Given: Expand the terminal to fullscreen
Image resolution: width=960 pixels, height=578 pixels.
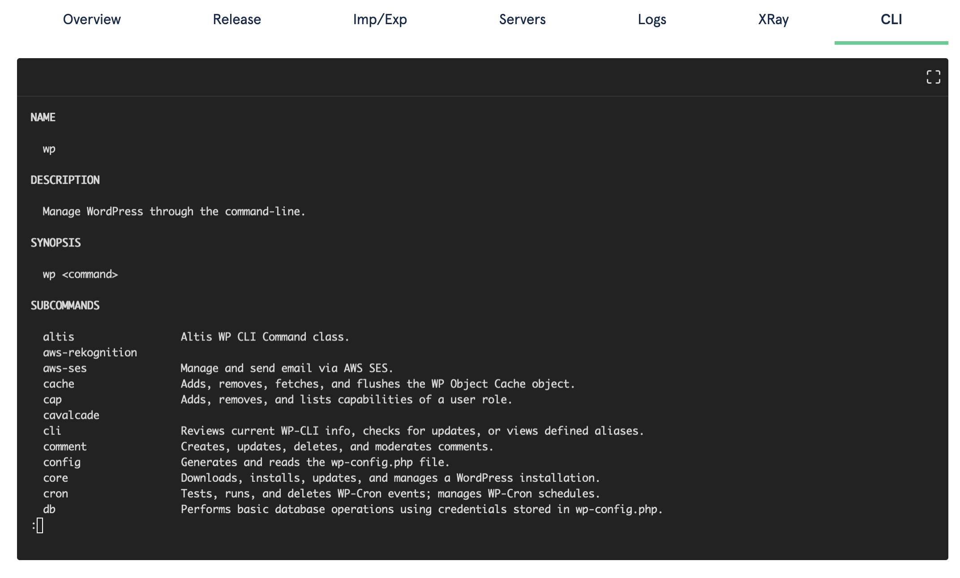Looking at the screenshot, I should pyautogui.click(x=933, y=77).
